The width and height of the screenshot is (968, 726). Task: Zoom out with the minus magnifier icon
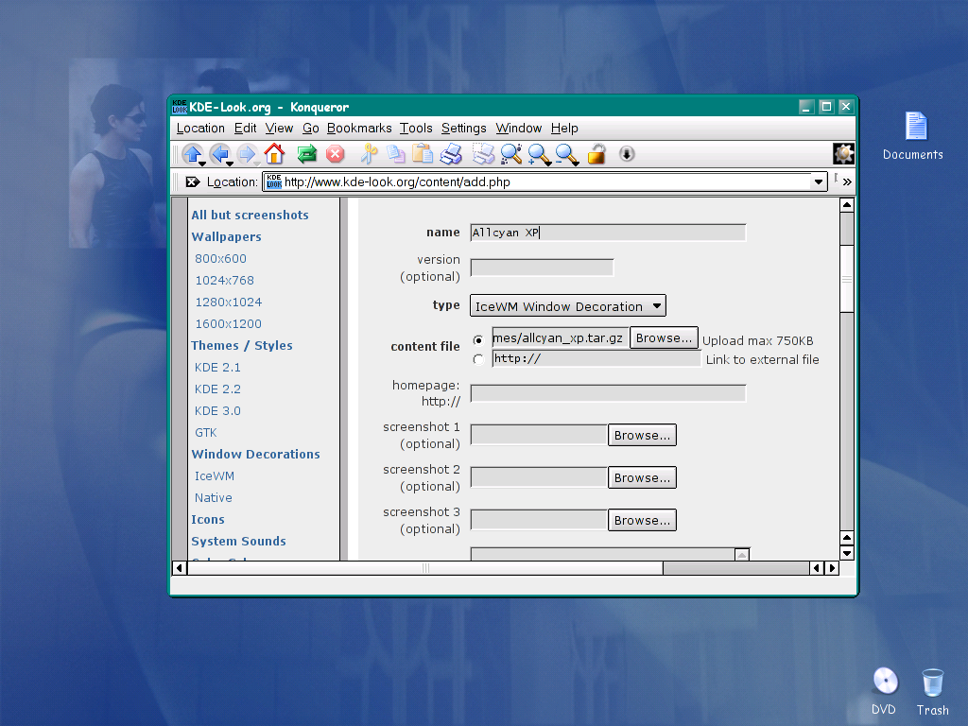[x=567, y=154]
